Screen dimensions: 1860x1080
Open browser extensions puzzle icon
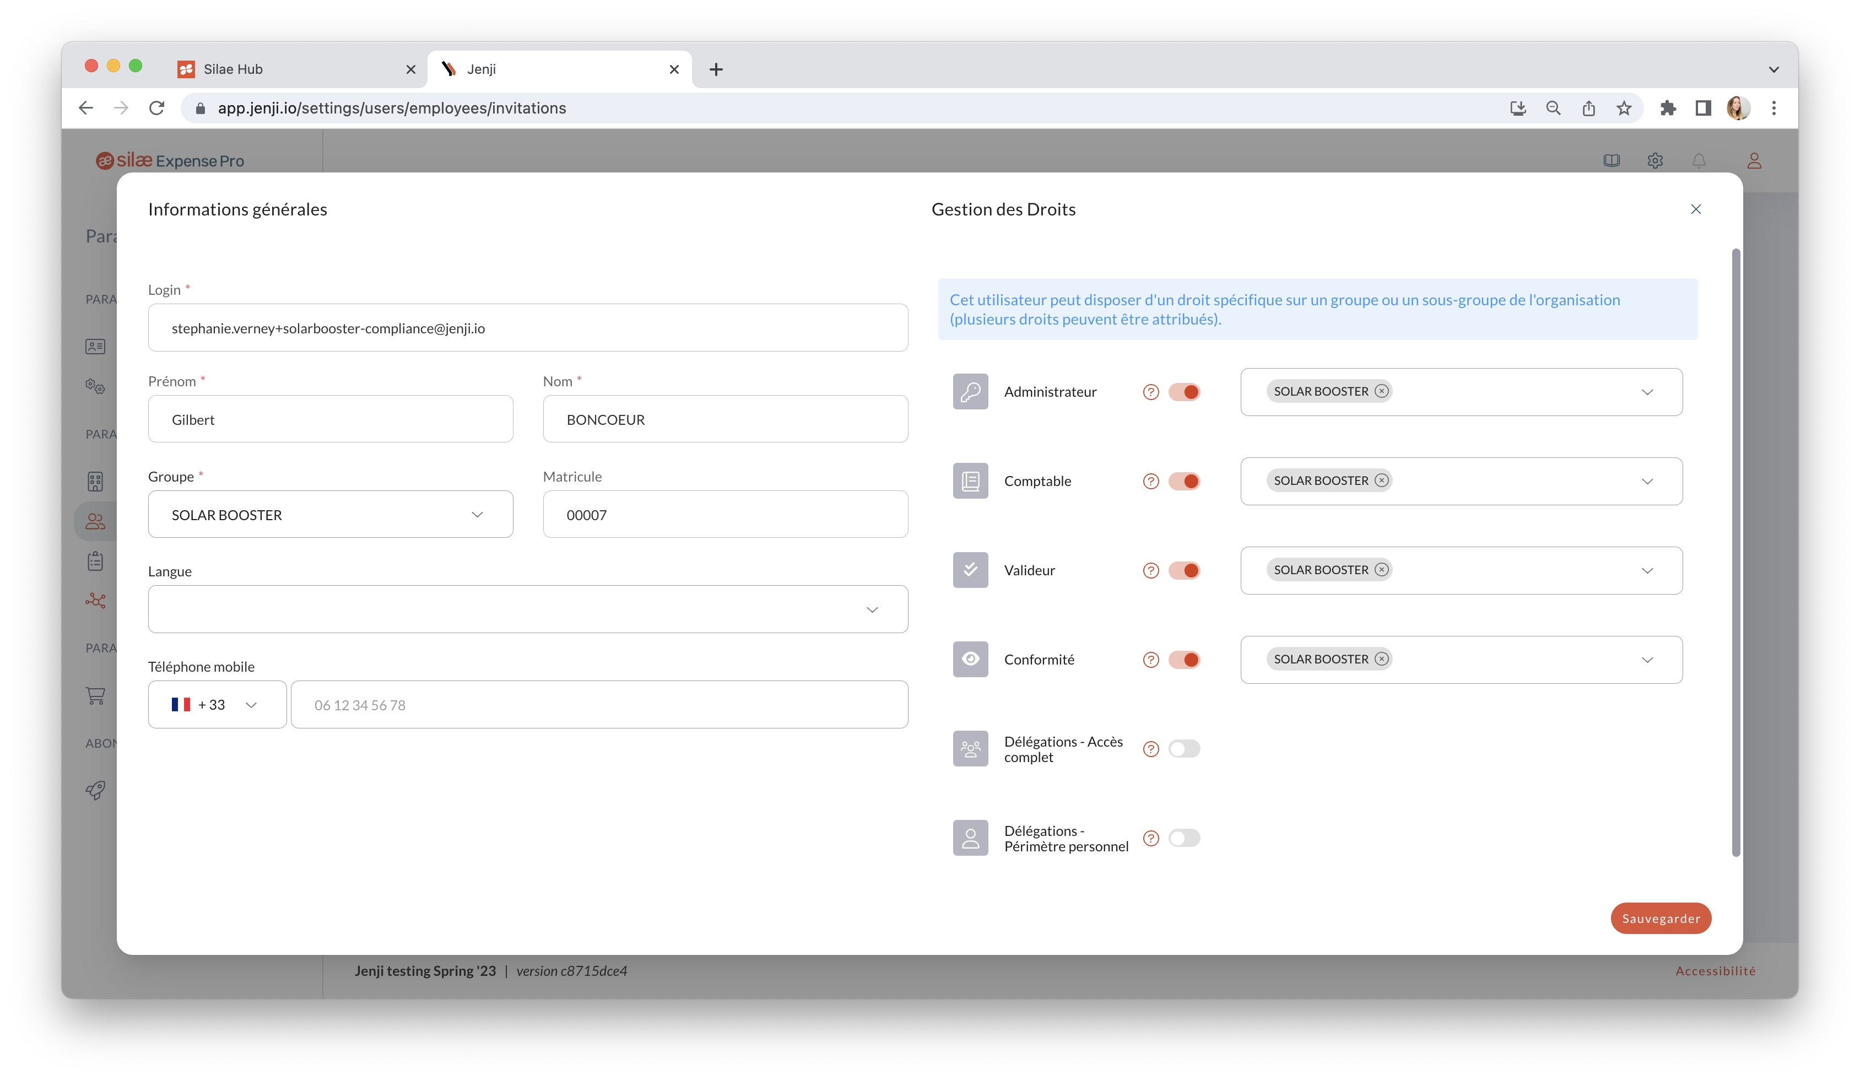click(1667, 108)
